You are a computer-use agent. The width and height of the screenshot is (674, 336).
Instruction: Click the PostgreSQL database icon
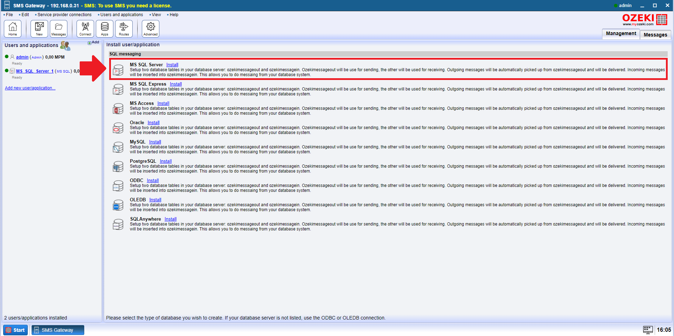pyautogui.click(x=118, y=167)
